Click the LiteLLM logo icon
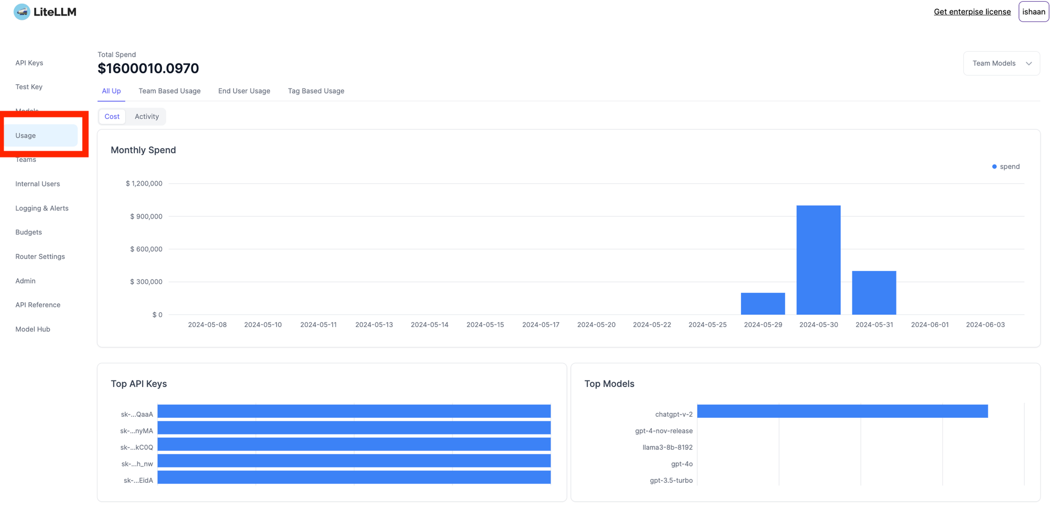 pos(21,12)
